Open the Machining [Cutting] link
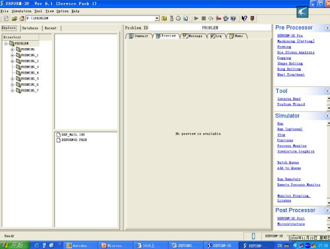330x249 pixels. point(296,41)
